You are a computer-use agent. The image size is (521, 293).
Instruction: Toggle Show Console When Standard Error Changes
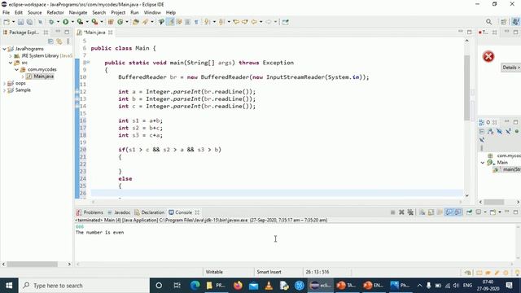pyautogui.click(x=458, y=212)
